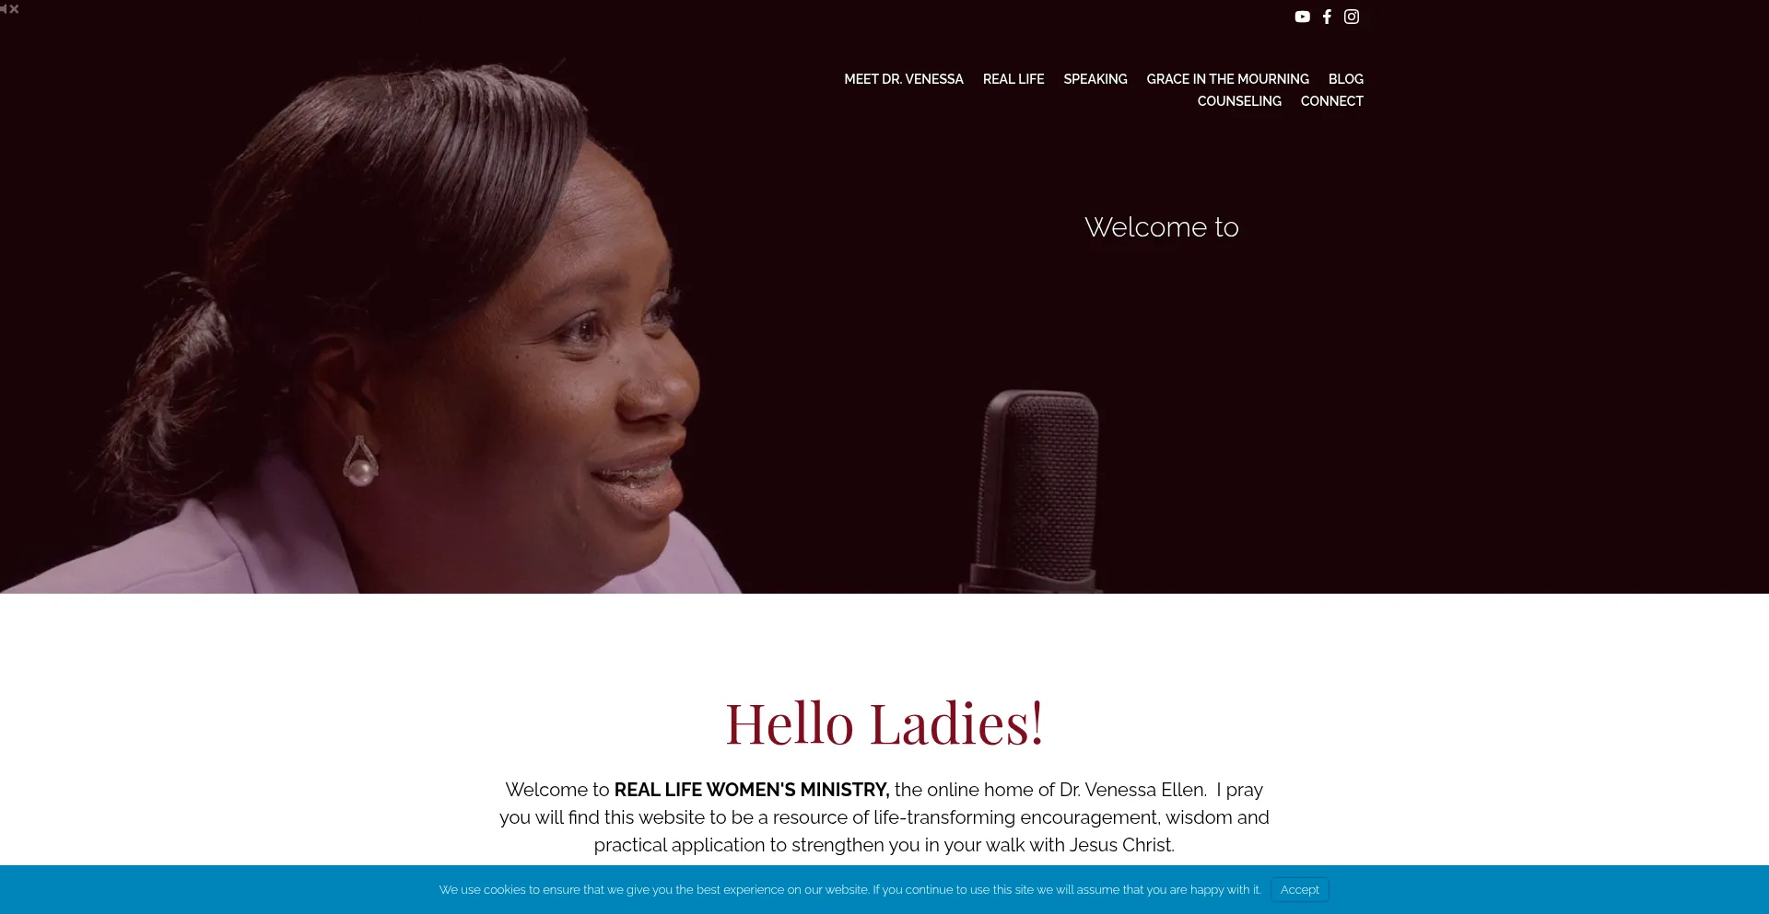Open the Connect menu item
Viewport: 1769px width, 914px height.
coord(1332,101)
